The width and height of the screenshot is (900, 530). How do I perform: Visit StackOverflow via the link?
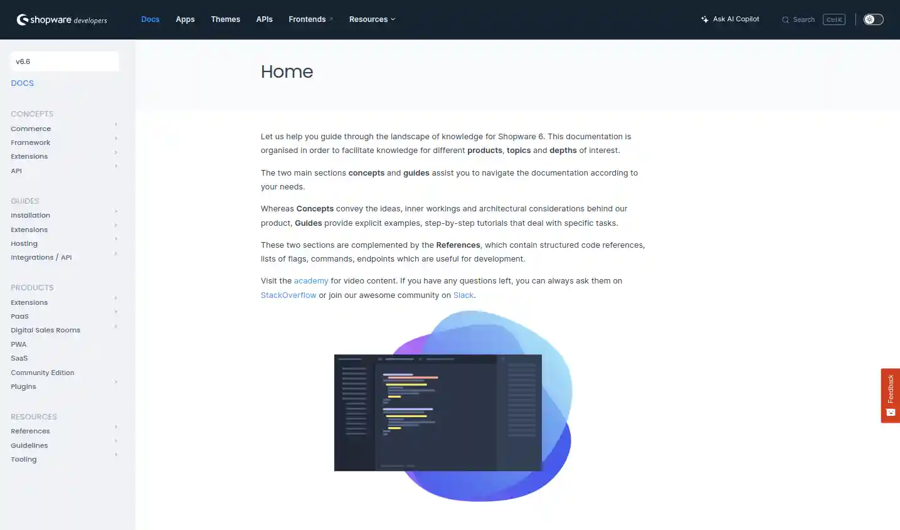[x=289, y=295]
